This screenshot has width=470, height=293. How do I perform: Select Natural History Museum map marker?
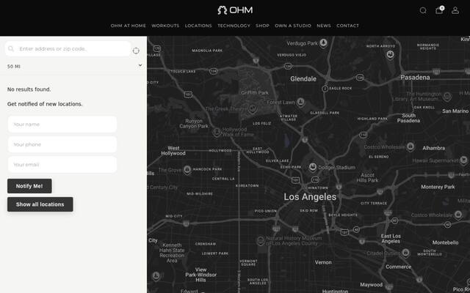point(261,240)
